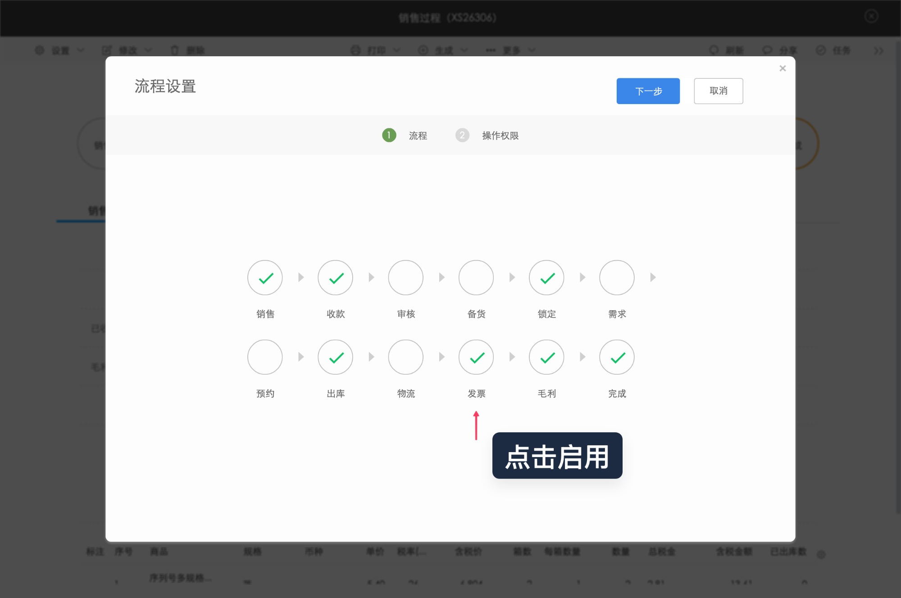Click the 任务 tasks icon

point(820,50)
